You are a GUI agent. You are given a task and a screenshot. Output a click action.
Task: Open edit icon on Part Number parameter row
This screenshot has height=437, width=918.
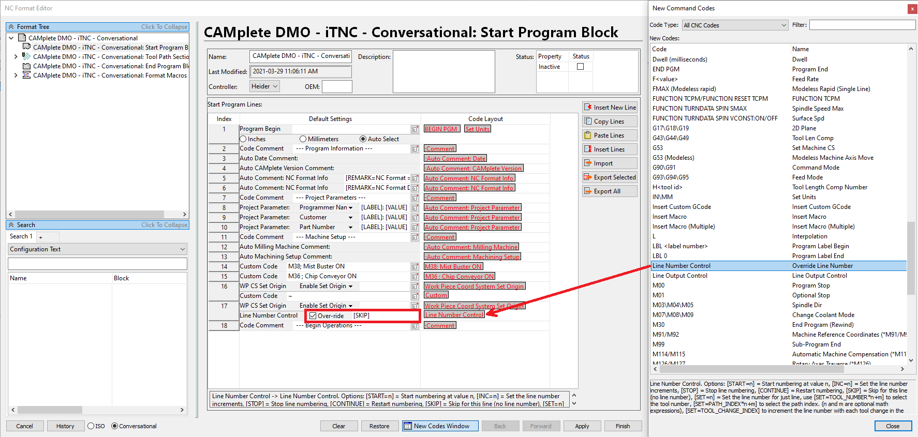tap(415, 228)
